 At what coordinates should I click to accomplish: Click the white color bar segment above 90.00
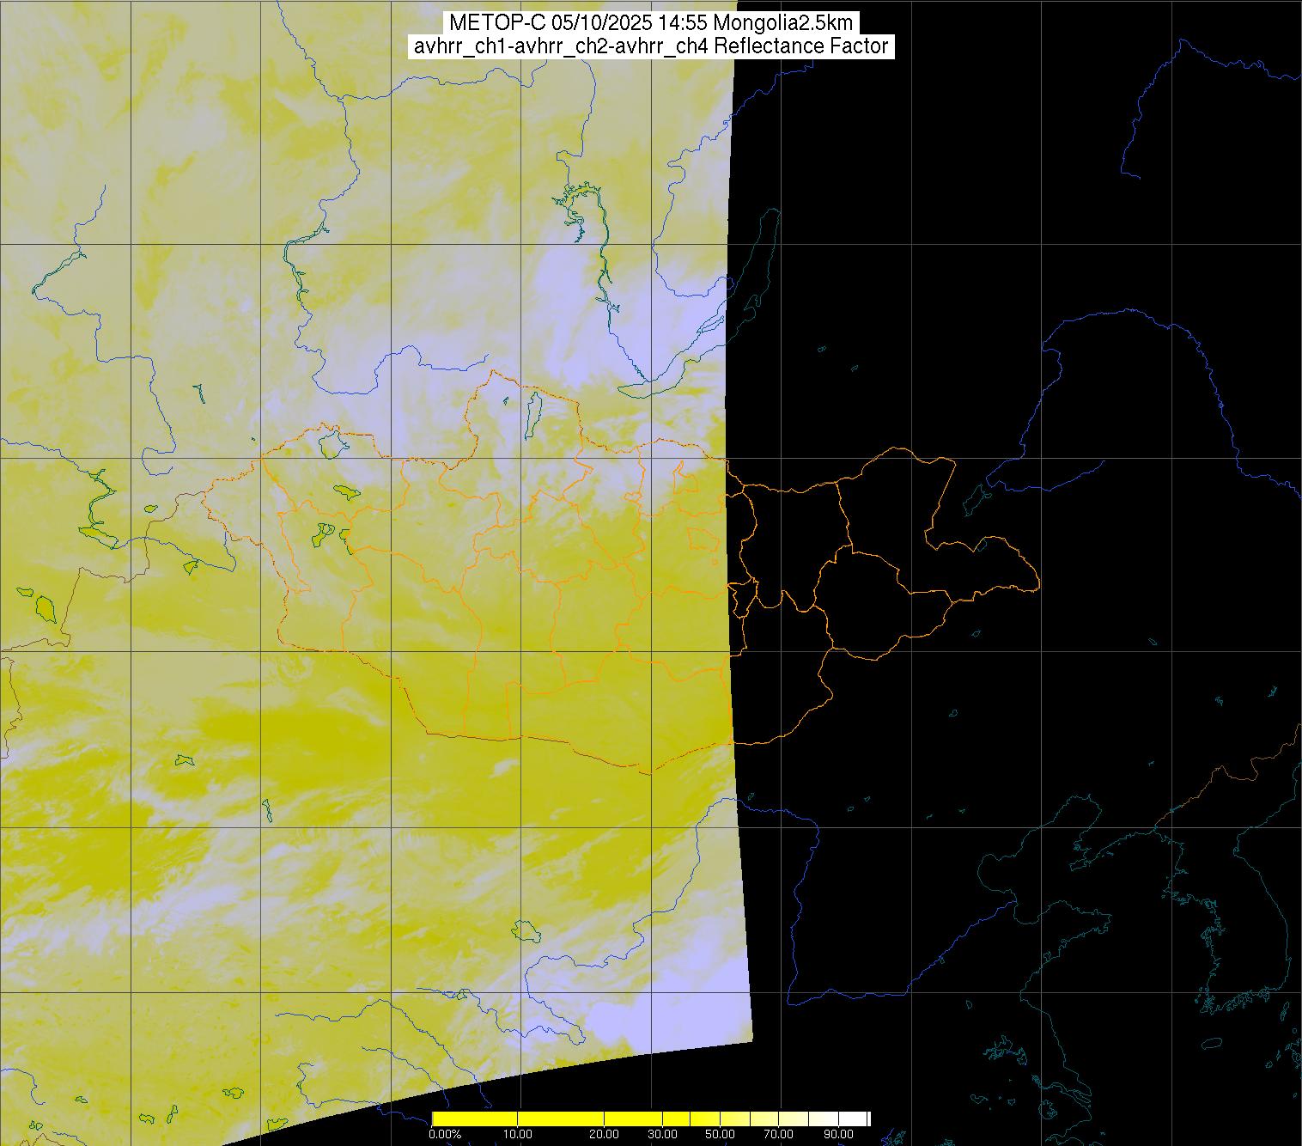point(853,1119)
